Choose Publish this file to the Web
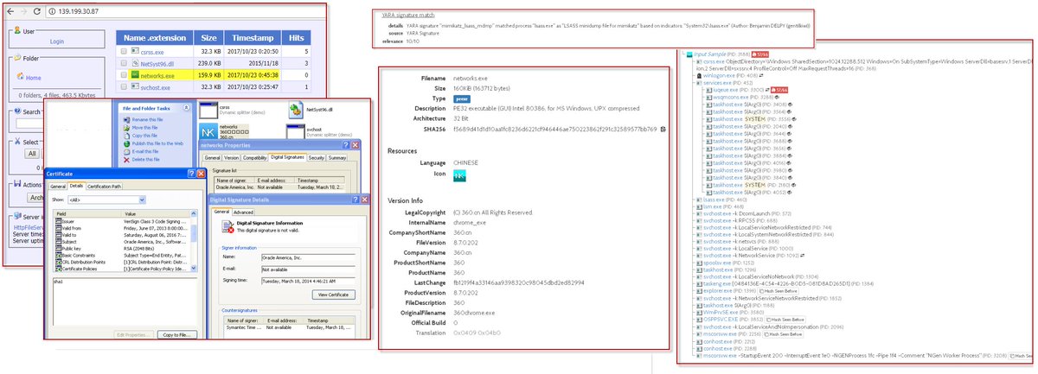 157,143
